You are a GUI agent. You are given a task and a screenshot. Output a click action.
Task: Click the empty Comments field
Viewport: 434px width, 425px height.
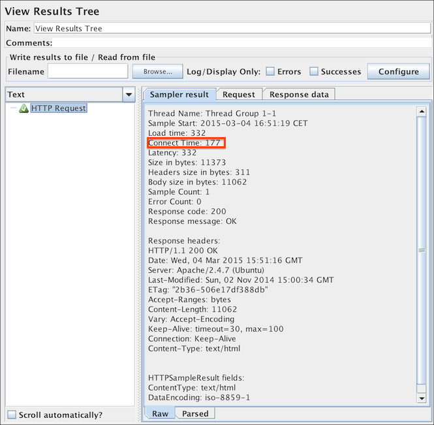[241, 42]
